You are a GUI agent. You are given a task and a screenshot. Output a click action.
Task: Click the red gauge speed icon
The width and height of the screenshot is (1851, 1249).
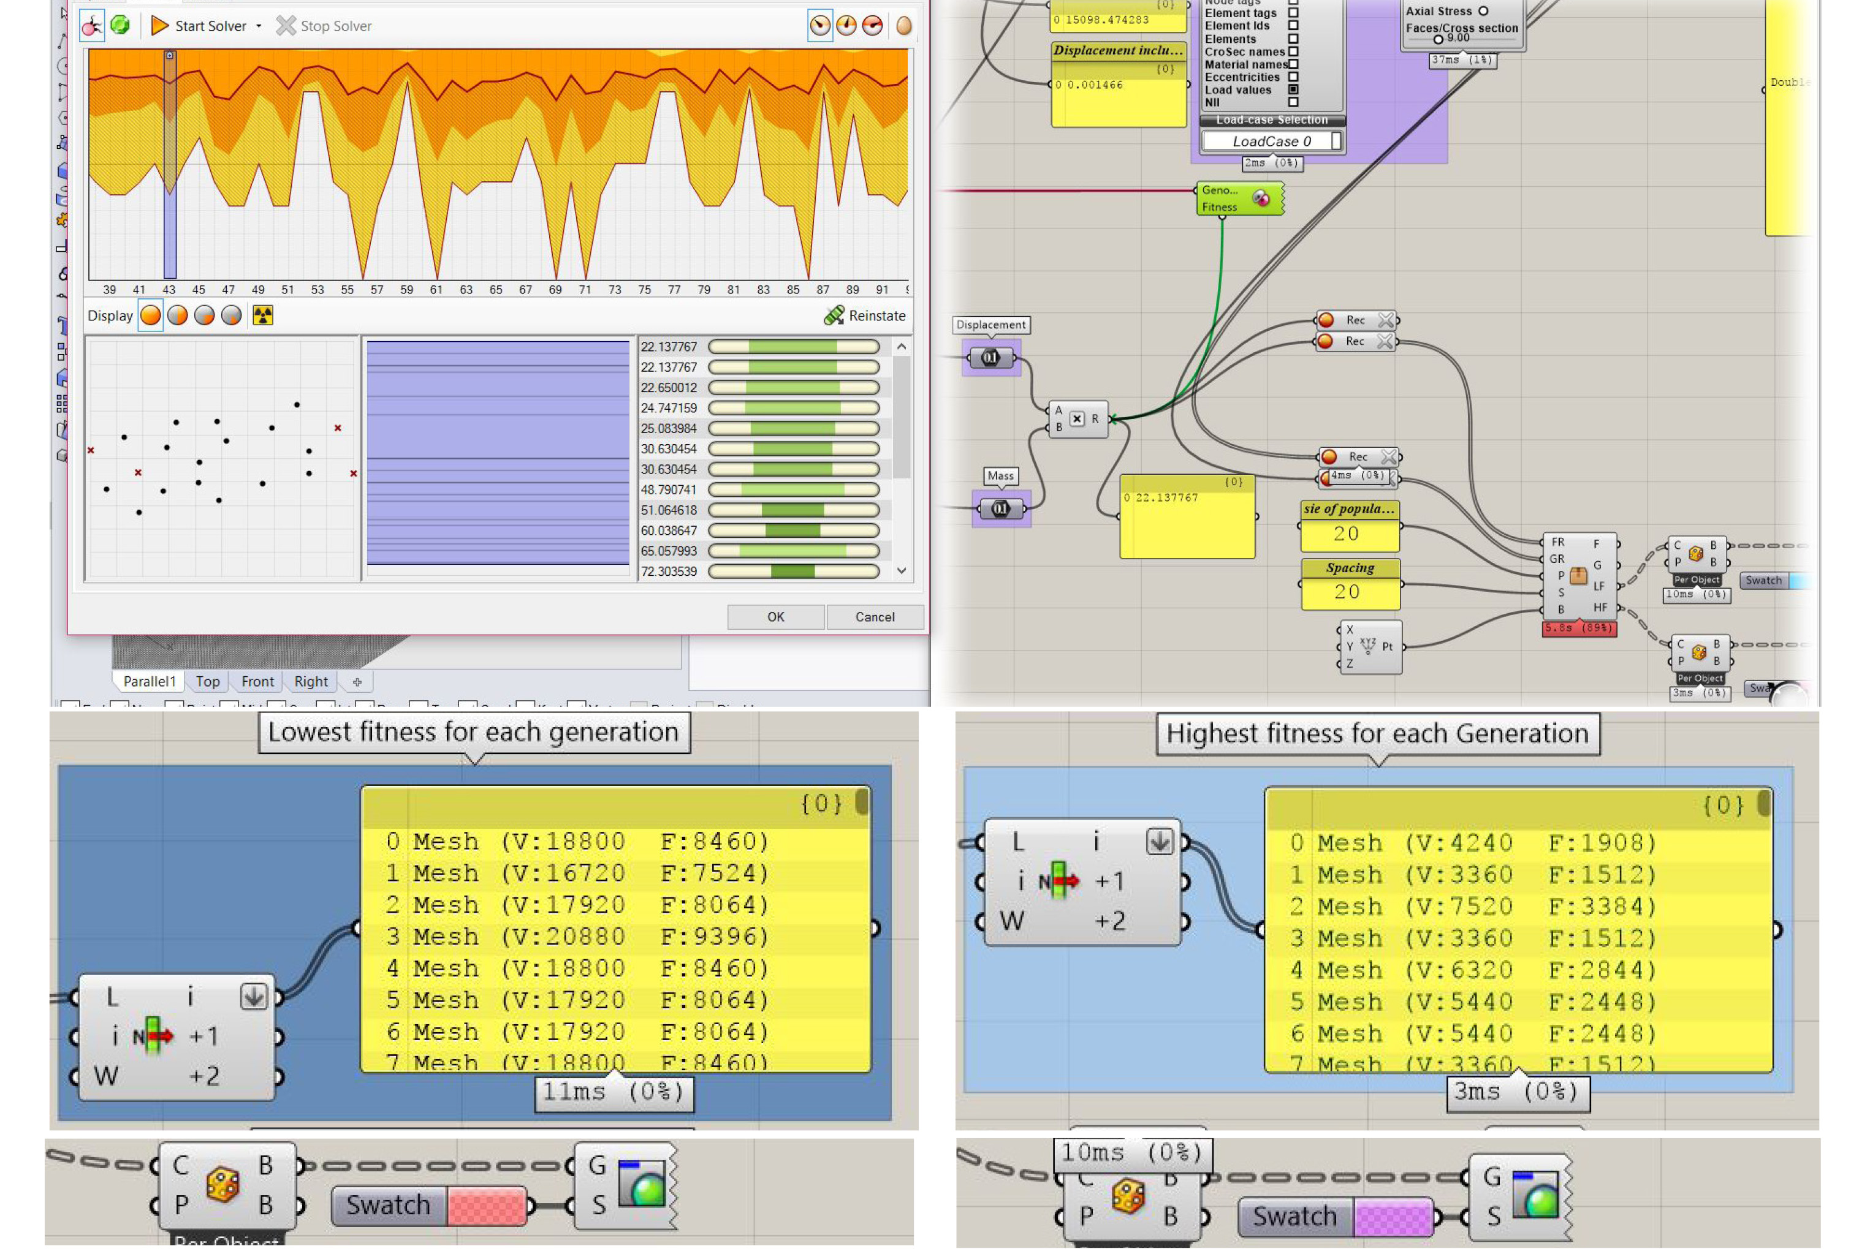coord(873,26)
